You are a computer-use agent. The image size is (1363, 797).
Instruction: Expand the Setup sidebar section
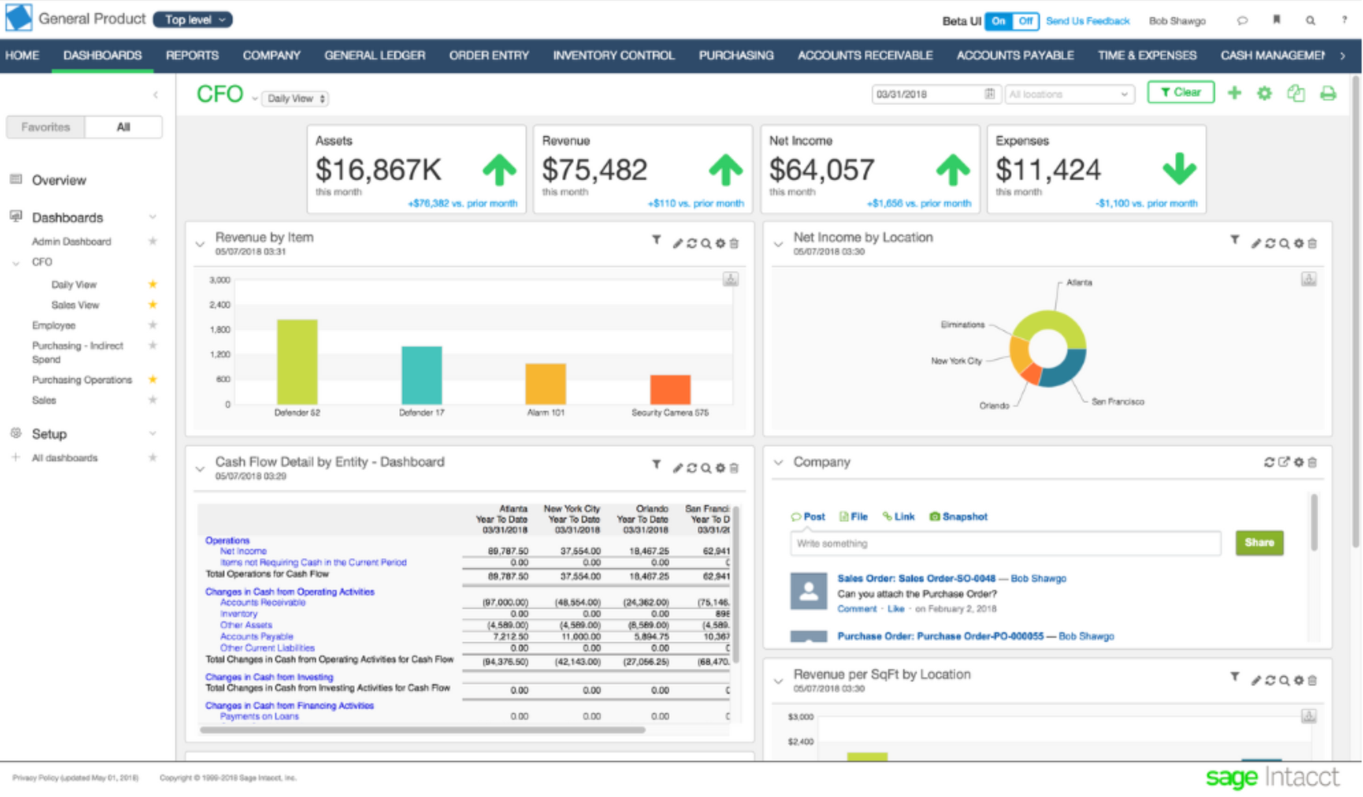(153, 433)
